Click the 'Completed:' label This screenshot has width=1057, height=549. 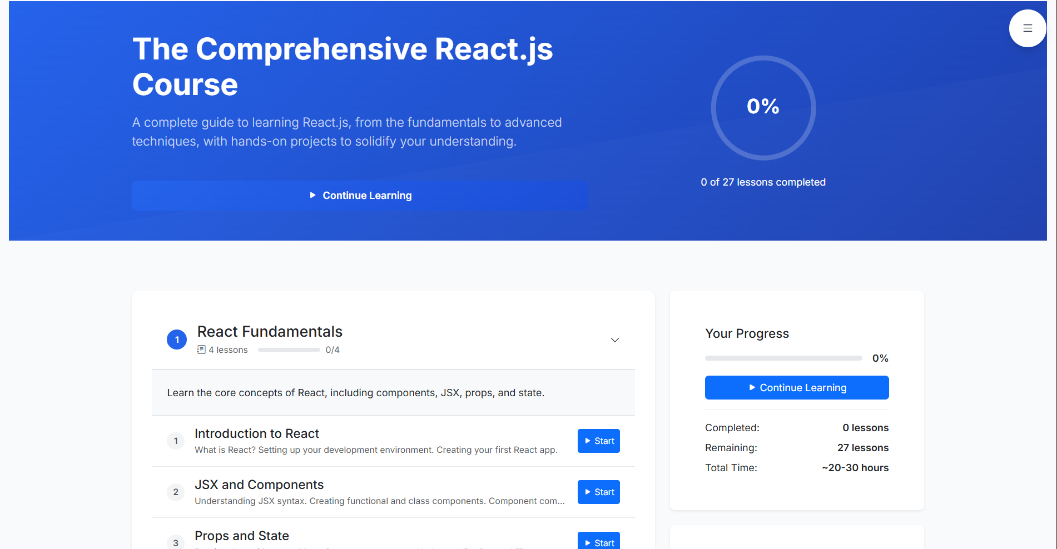coord(732,428)
